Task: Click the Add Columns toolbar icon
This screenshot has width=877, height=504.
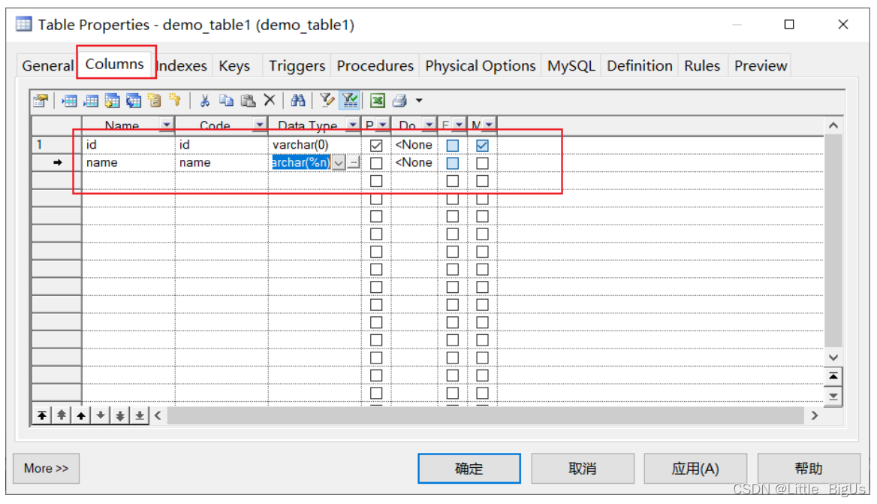Action: click(x=112, y=101)
